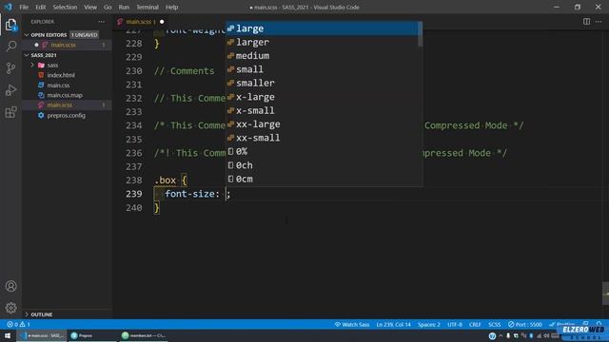Open the Manage settings gear

10,308
